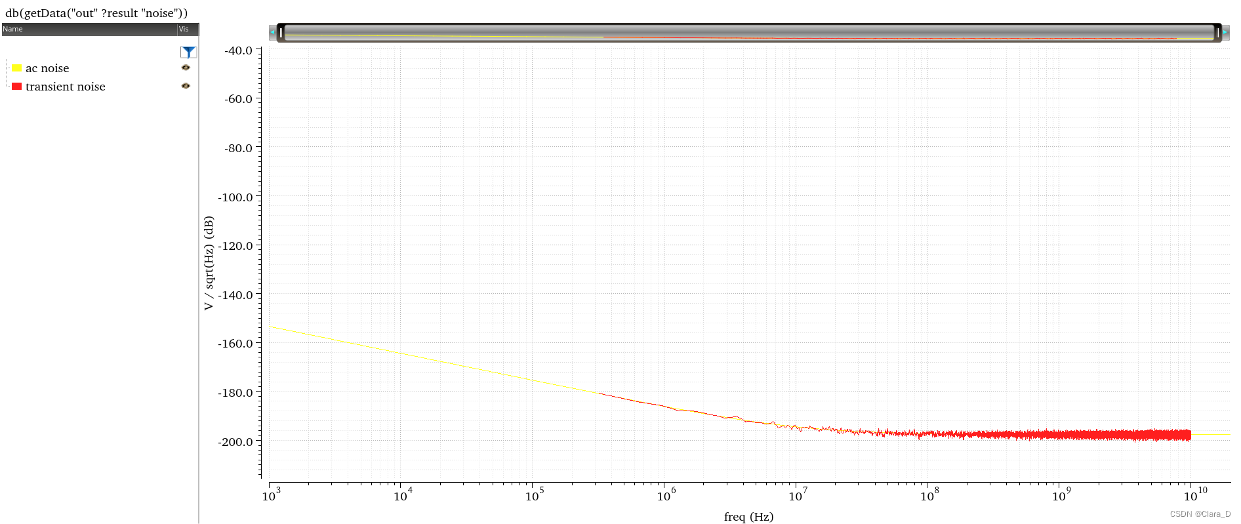This screenshot has width=1241, height=524.
Task: Toggle visibility of ac noise trace
Action: click(x=186, y=68)
